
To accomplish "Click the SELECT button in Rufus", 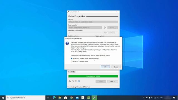I will click(x=112, y=27).
